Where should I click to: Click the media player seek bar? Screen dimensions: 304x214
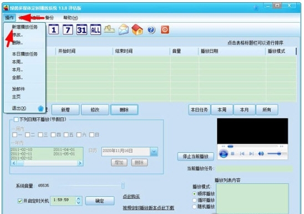click(252, 147)
